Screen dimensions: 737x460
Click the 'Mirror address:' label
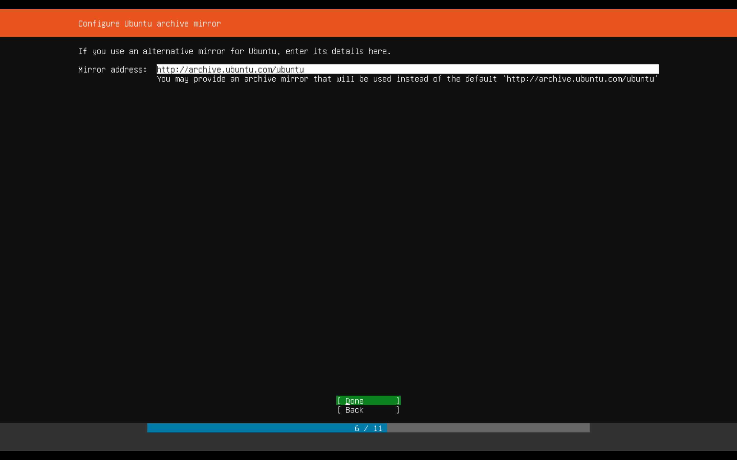113,70
